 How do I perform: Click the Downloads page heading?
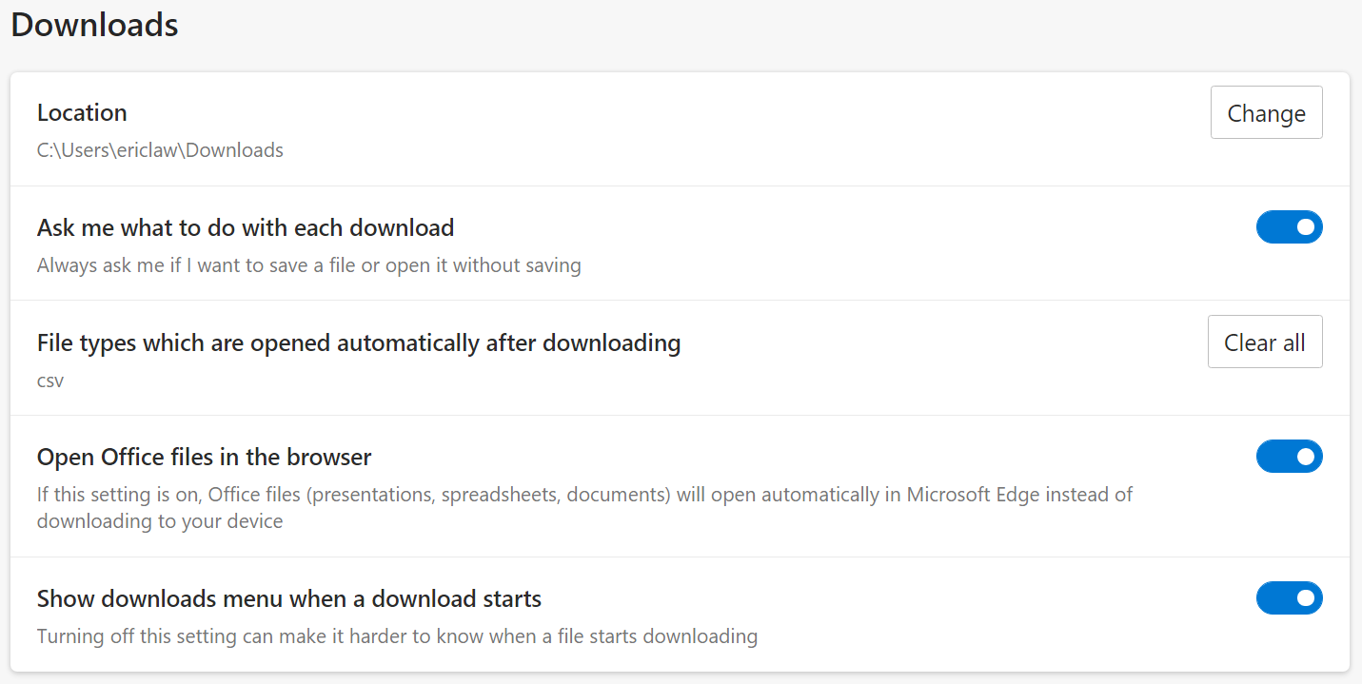pos(94,26)
